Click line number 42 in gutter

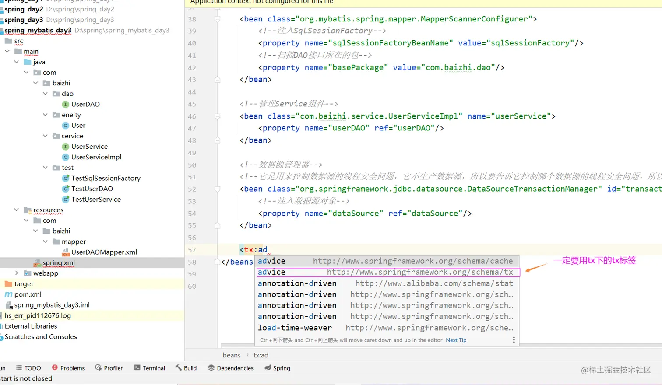click(192, 68)
